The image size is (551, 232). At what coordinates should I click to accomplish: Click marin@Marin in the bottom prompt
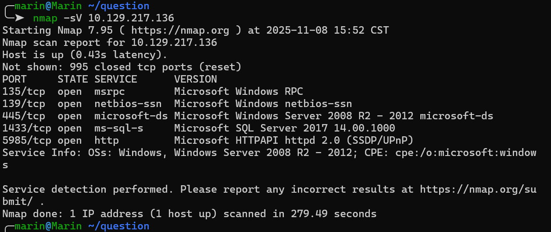click(48, 226)
